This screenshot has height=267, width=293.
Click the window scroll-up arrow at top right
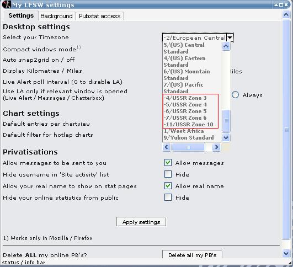click(x=286, y=14)
